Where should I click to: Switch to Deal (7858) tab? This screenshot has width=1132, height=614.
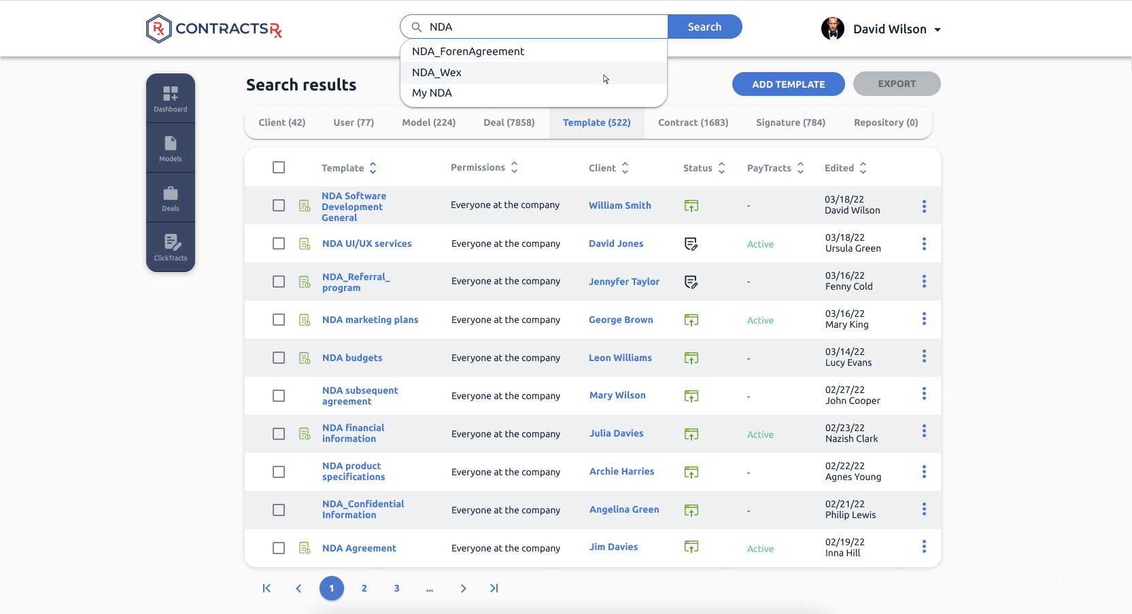[509, 122]
